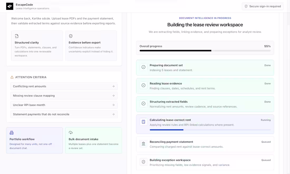Click Building exception workspace title
This screenshot has height=174, width=290.
click(170, 160)
